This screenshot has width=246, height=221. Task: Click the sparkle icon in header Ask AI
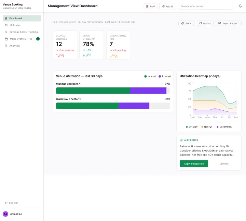163,6
